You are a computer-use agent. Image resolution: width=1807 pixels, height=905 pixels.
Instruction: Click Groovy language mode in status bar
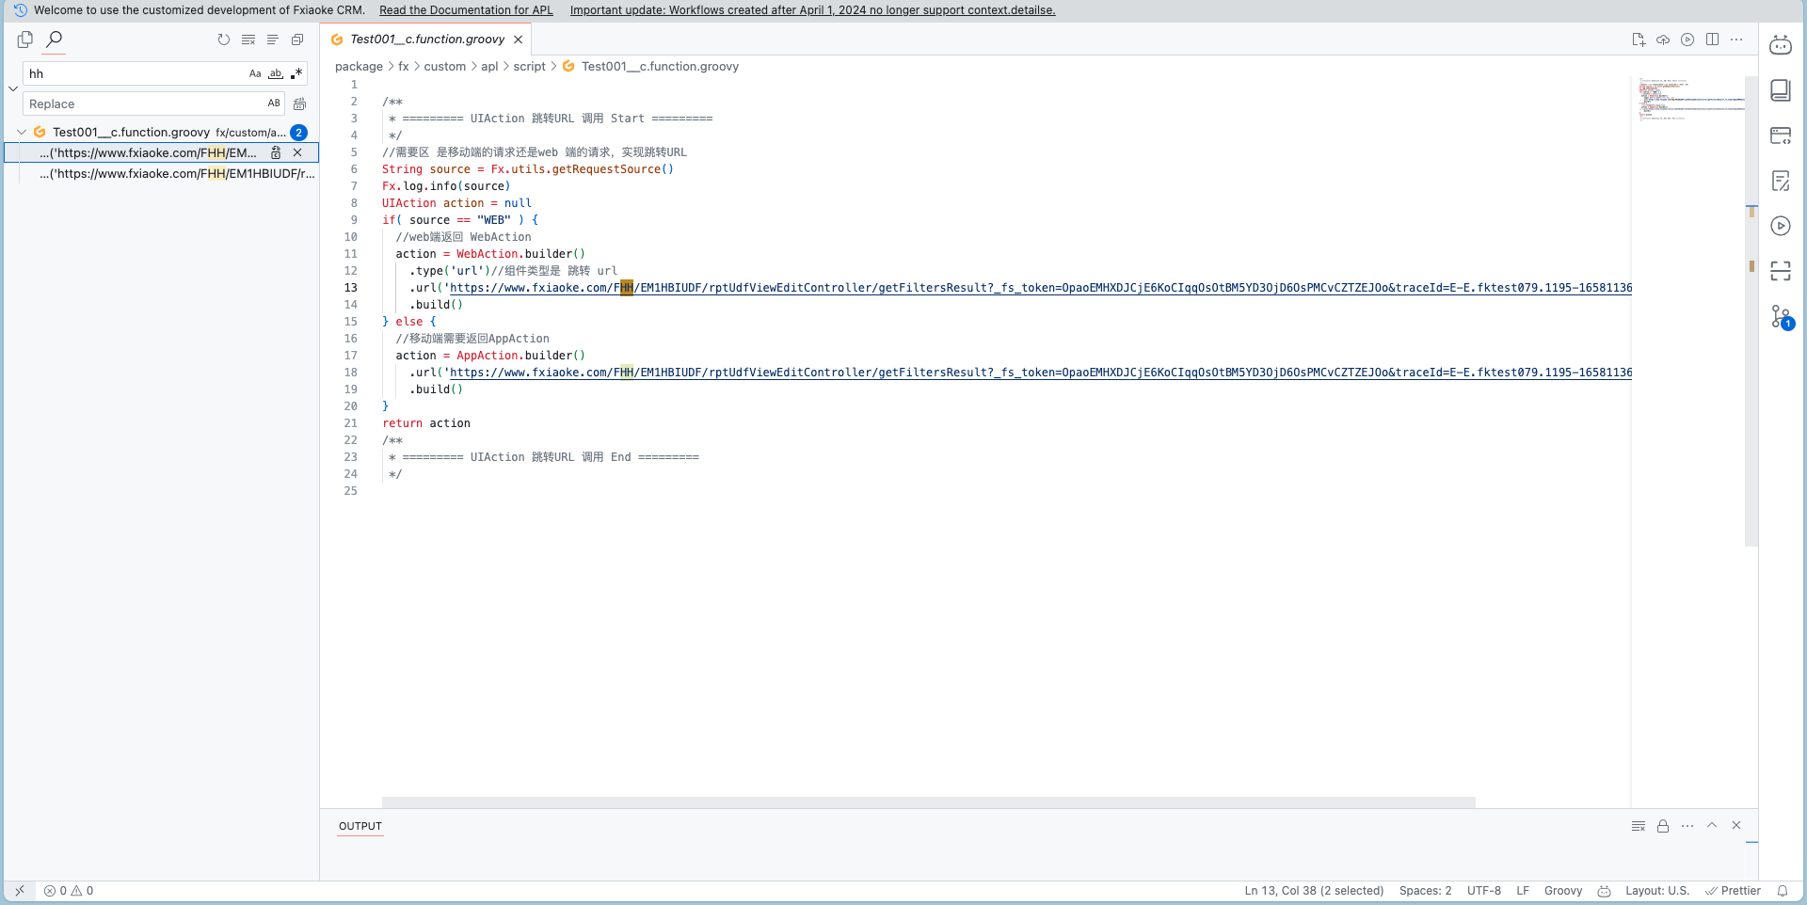tap(1562, 891)
